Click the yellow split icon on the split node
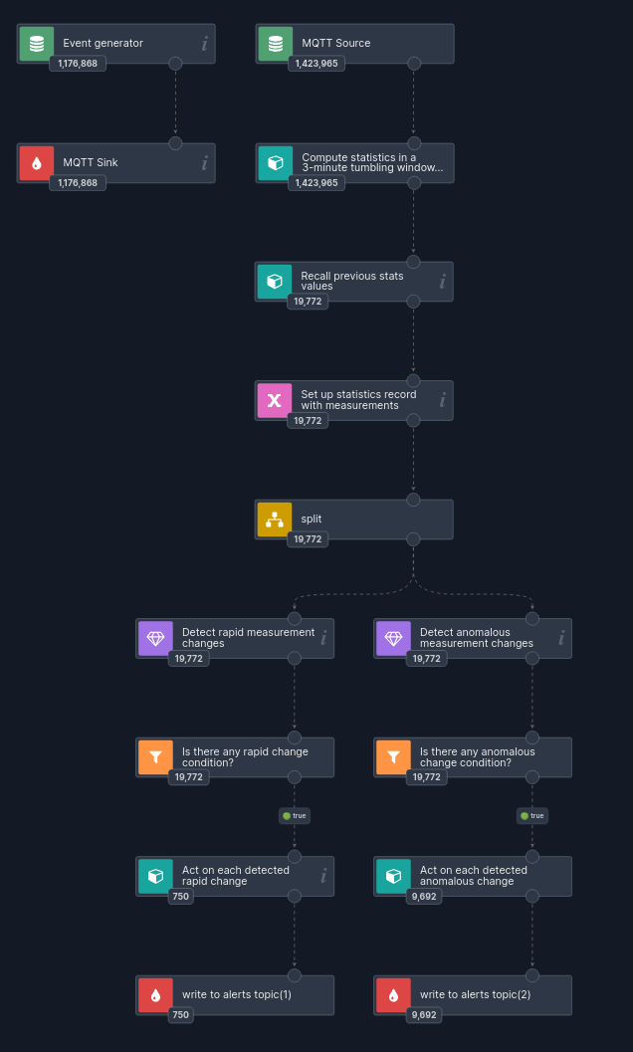The image size is (633, 1052). click(274, 519)
